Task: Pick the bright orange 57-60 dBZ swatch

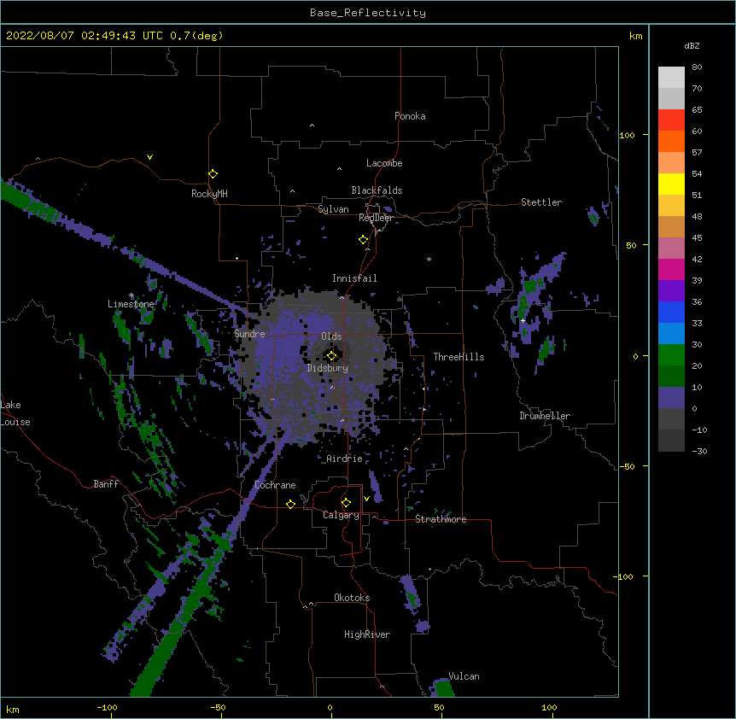Action: [x=671, y=141]
